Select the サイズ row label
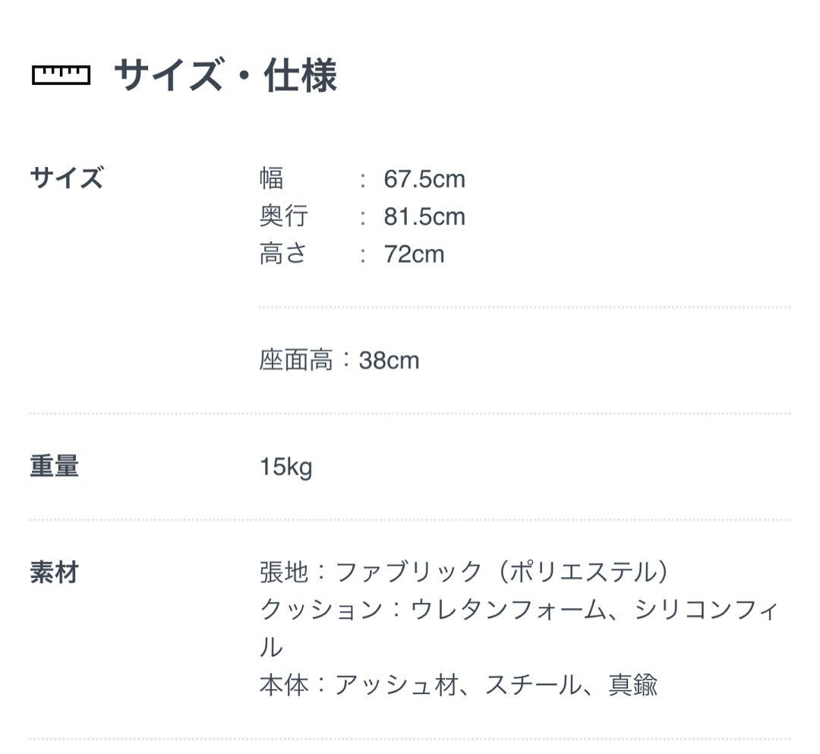 pos(66,179)
